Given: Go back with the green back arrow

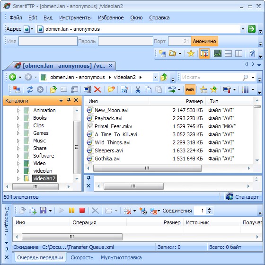Looking at the screenshot, I should [x=12, y=77].
